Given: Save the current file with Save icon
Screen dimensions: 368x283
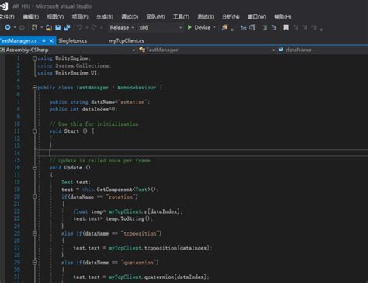Looking at the screenshot, I should pos(58,27).
